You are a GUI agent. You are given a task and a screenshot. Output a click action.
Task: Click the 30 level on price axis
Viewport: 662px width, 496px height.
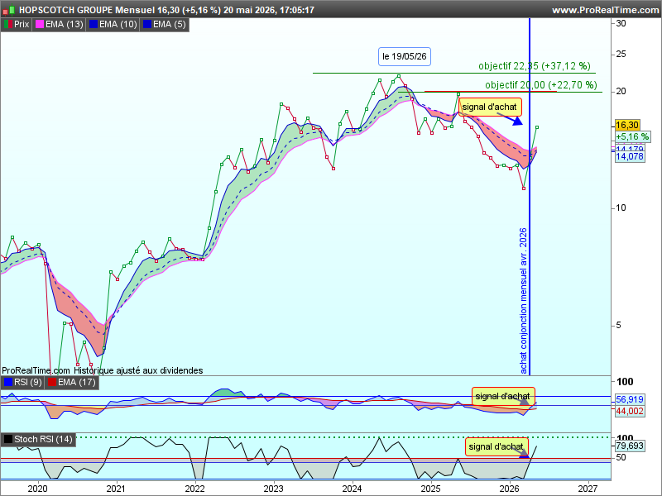[621, 24]
